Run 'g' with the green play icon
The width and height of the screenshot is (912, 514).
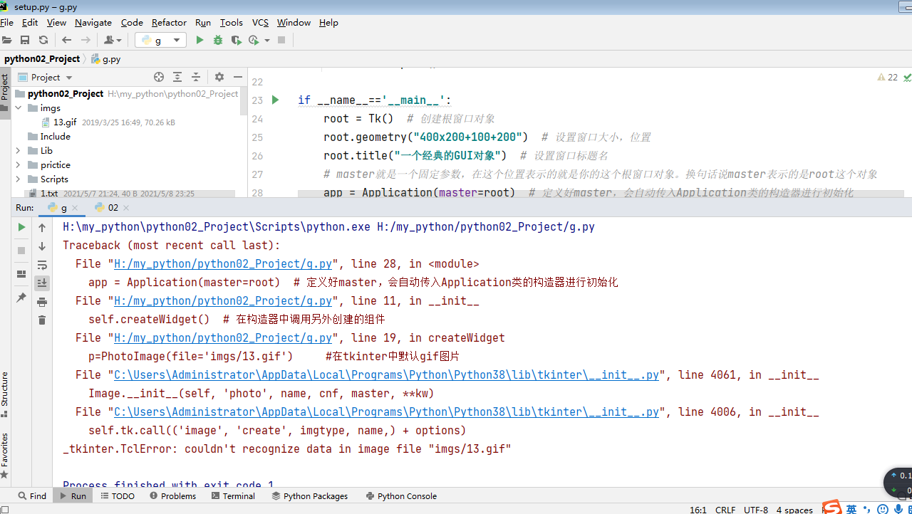point(199,41)
